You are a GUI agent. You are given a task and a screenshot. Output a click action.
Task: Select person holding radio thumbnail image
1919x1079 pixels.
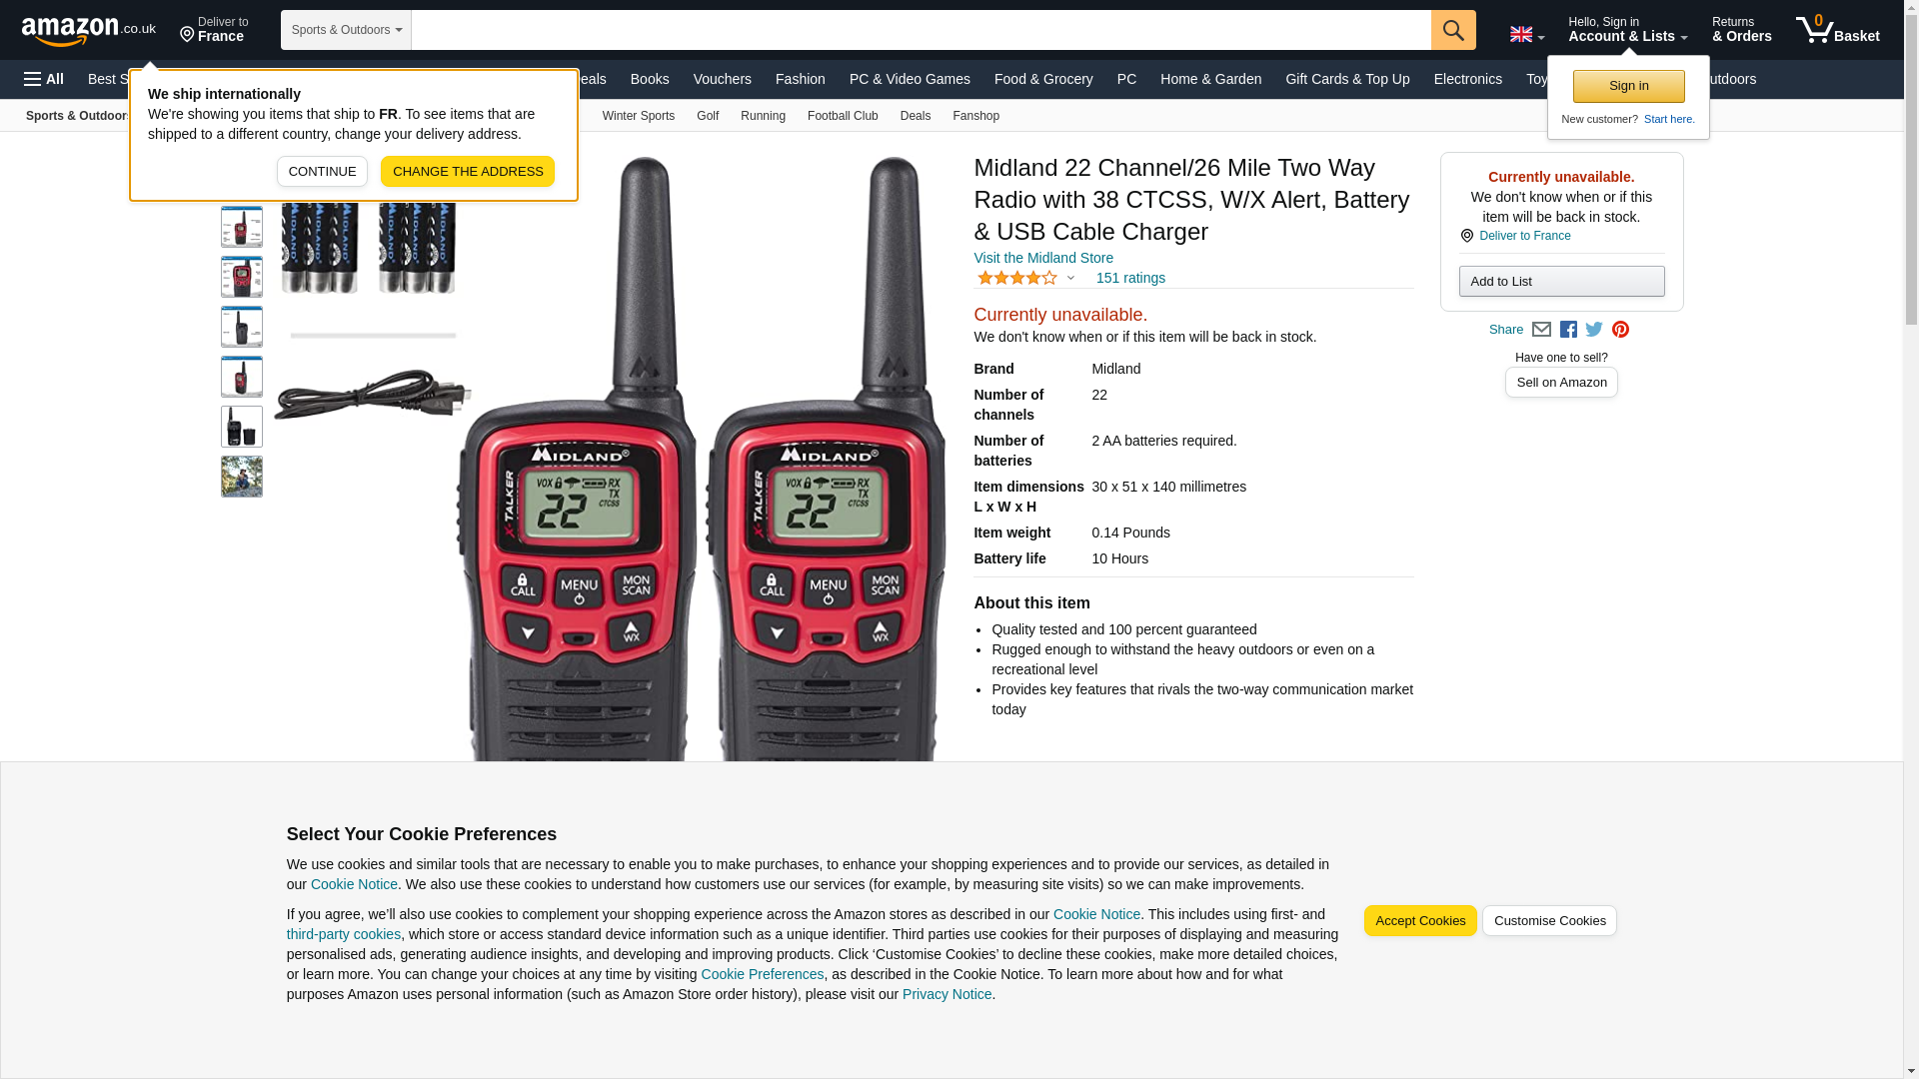click(x=242, y=477)
